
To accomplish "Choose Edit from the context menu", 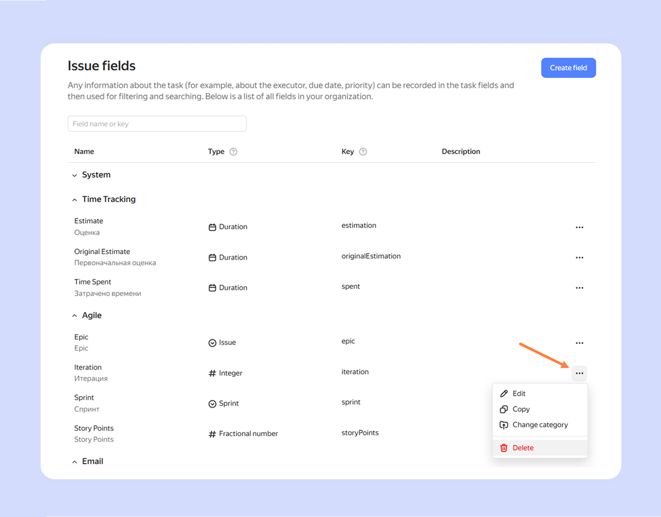I will coord(519,393).
